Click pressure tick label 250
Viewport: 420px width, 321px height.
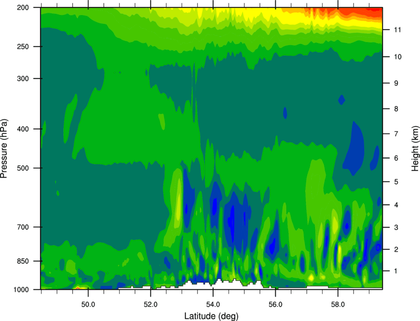[23, 46]
